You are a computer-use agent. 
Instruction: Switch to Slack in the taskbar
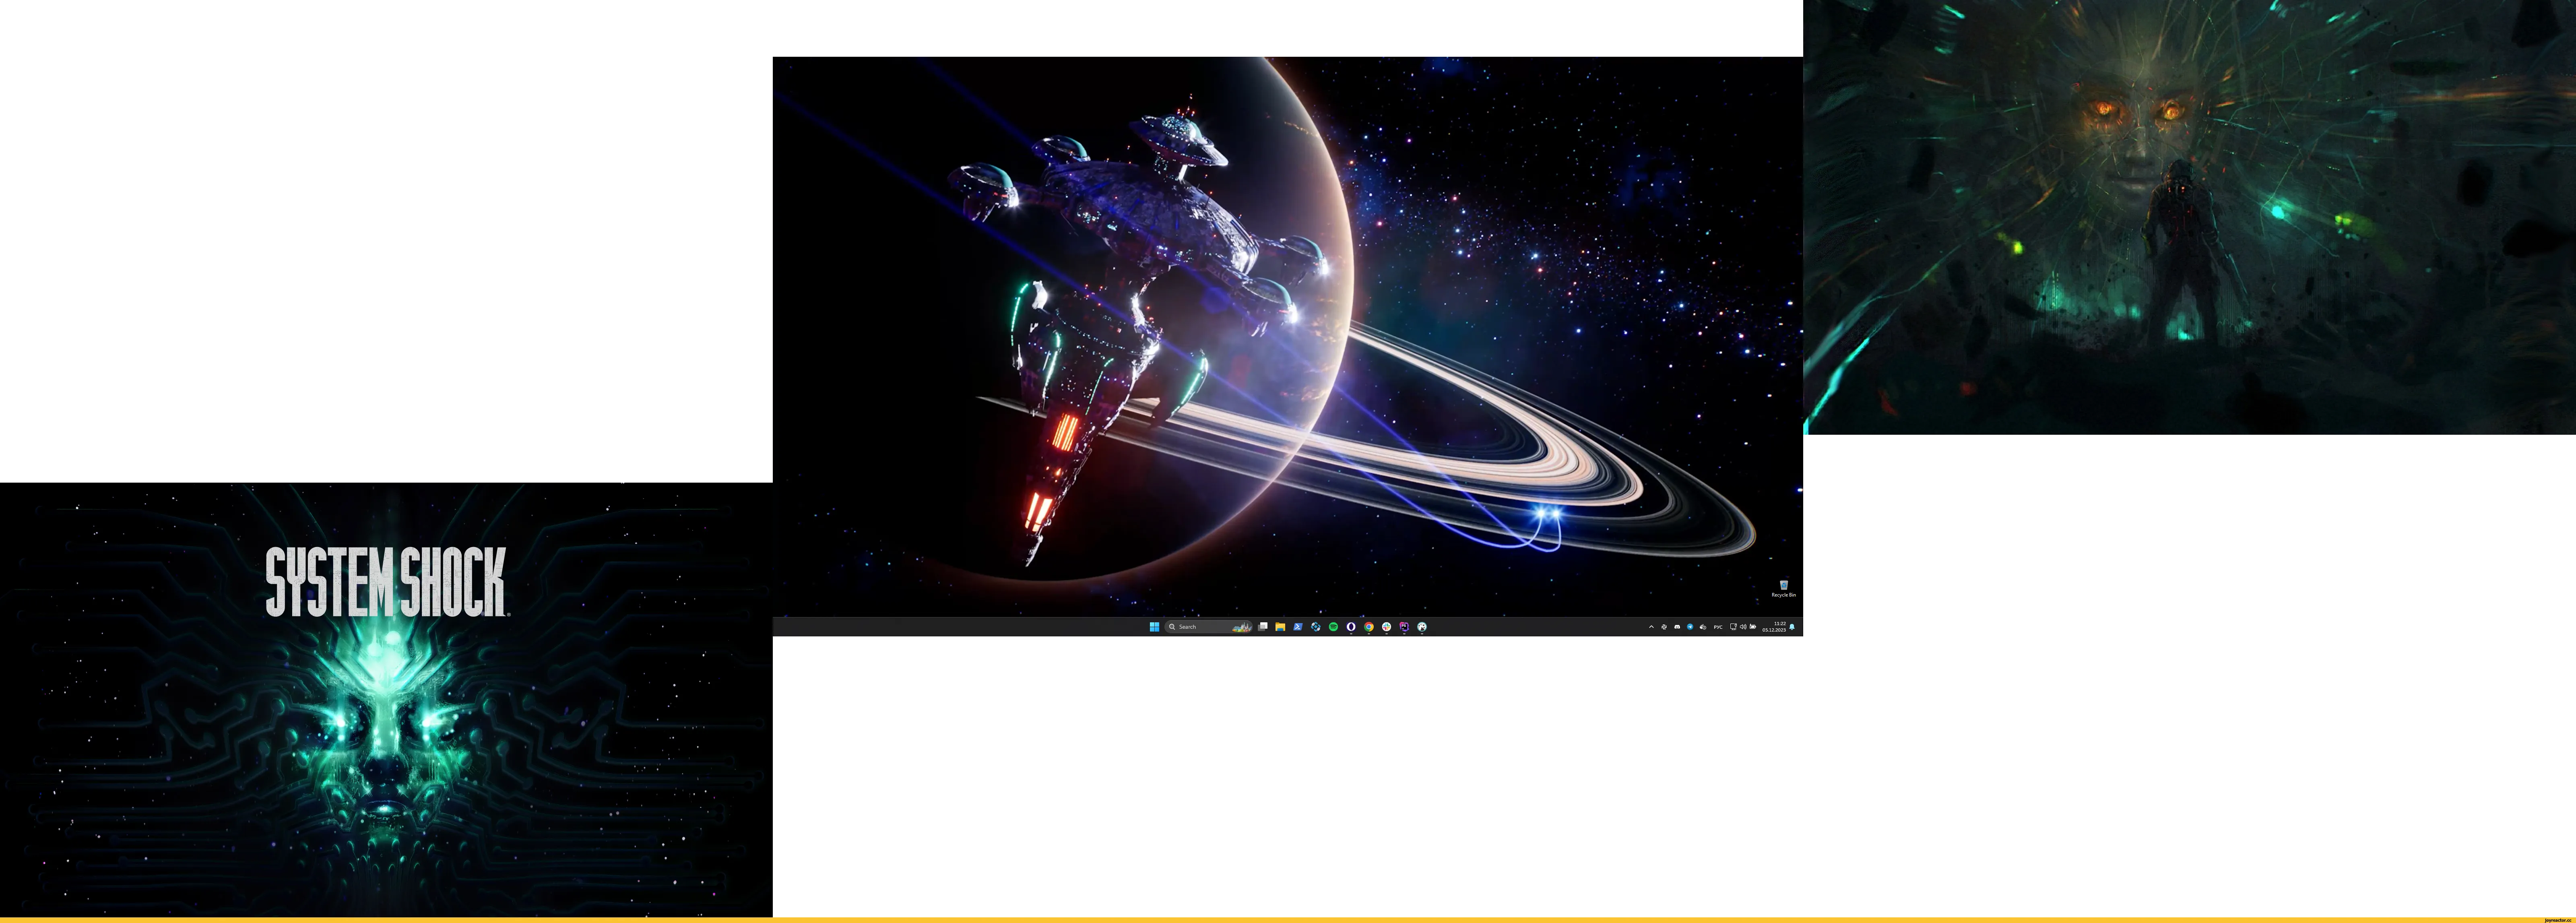(x=1387, y=627)
